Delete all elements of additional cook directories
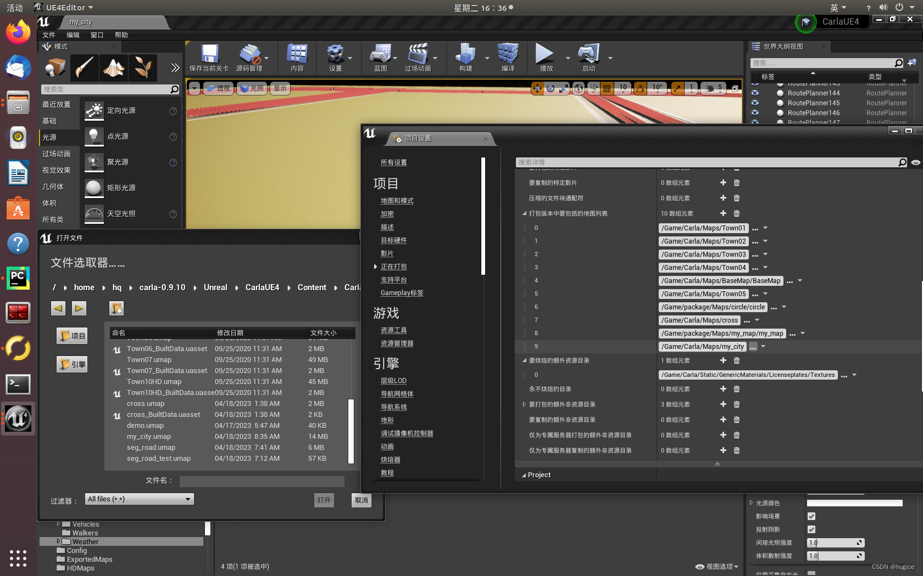 [737, 360]
